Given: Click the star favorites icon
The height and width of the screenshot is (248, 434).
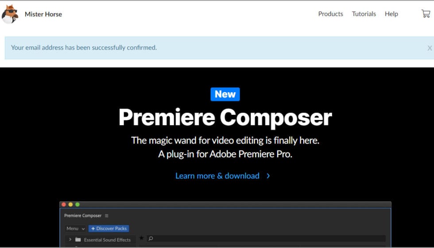Looking at the screenshot, I should pos(141,238).
